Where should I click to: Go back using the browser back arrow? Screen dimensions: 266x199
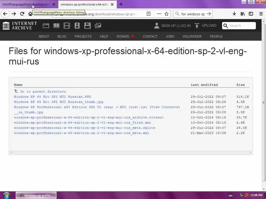(5, 14)
